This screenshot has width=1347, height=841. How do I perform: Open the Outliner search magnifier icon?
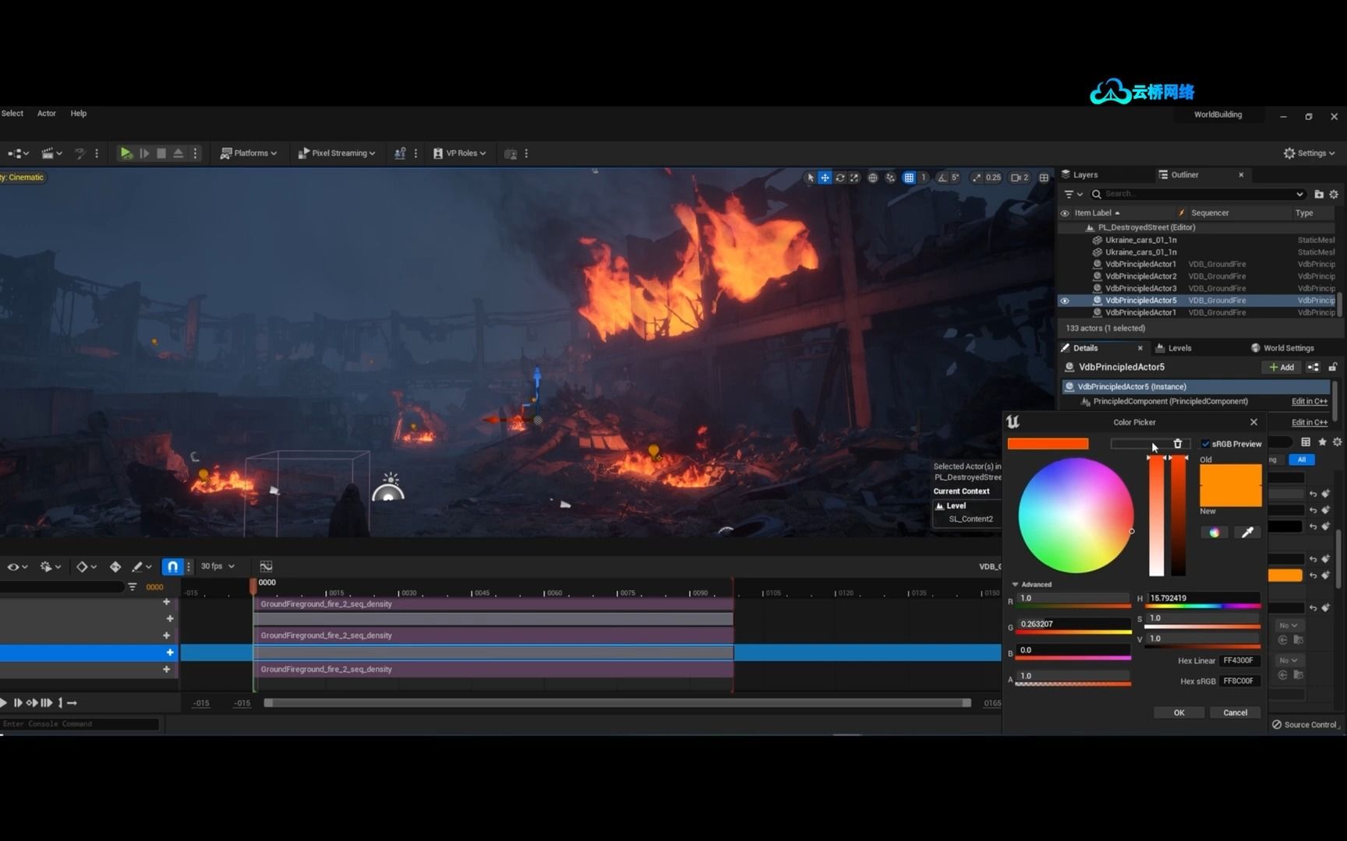(x=1097, y=194)
